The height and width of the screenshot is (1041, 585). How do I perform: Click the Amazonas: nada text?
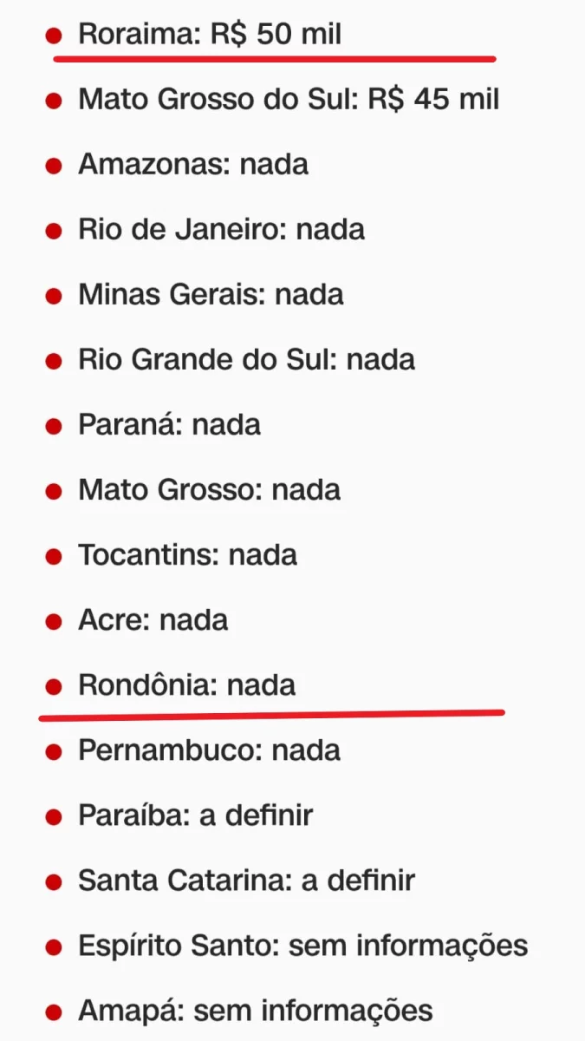click(x=192, y=165)
